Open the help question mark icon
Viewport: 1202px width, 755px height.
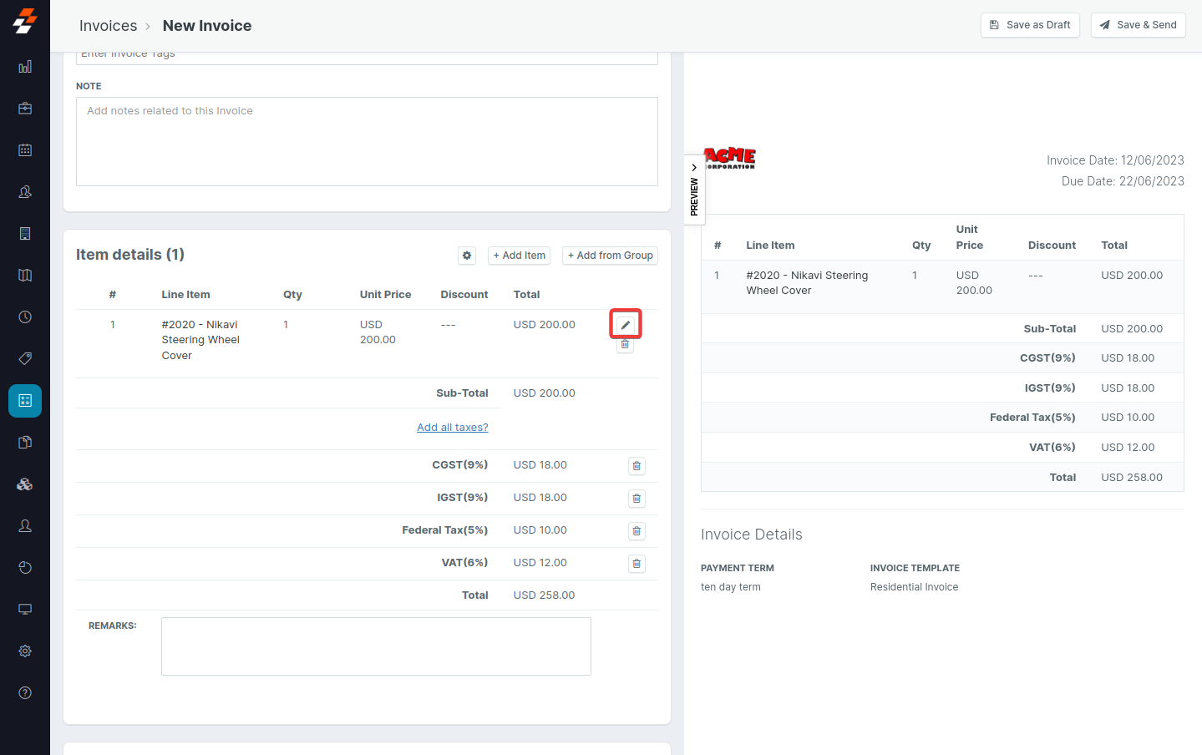tap(25, 692)
